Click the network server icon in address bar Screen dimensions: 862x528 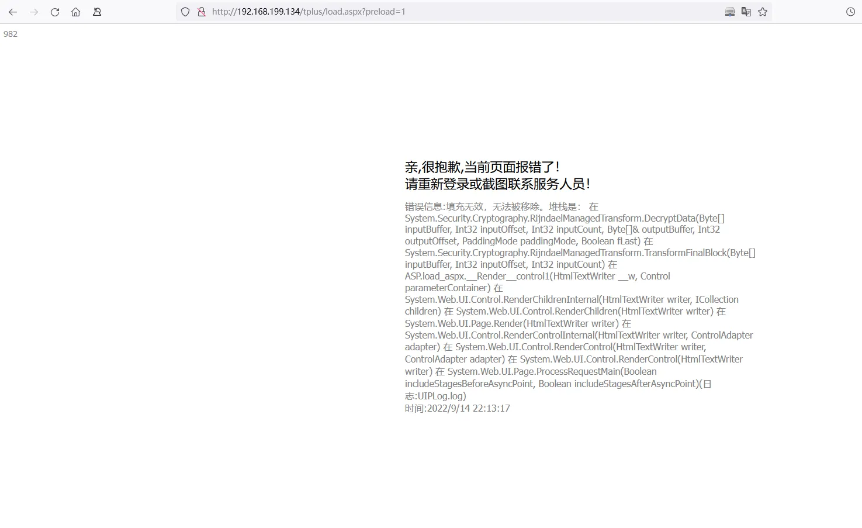(x=729, y=12)
